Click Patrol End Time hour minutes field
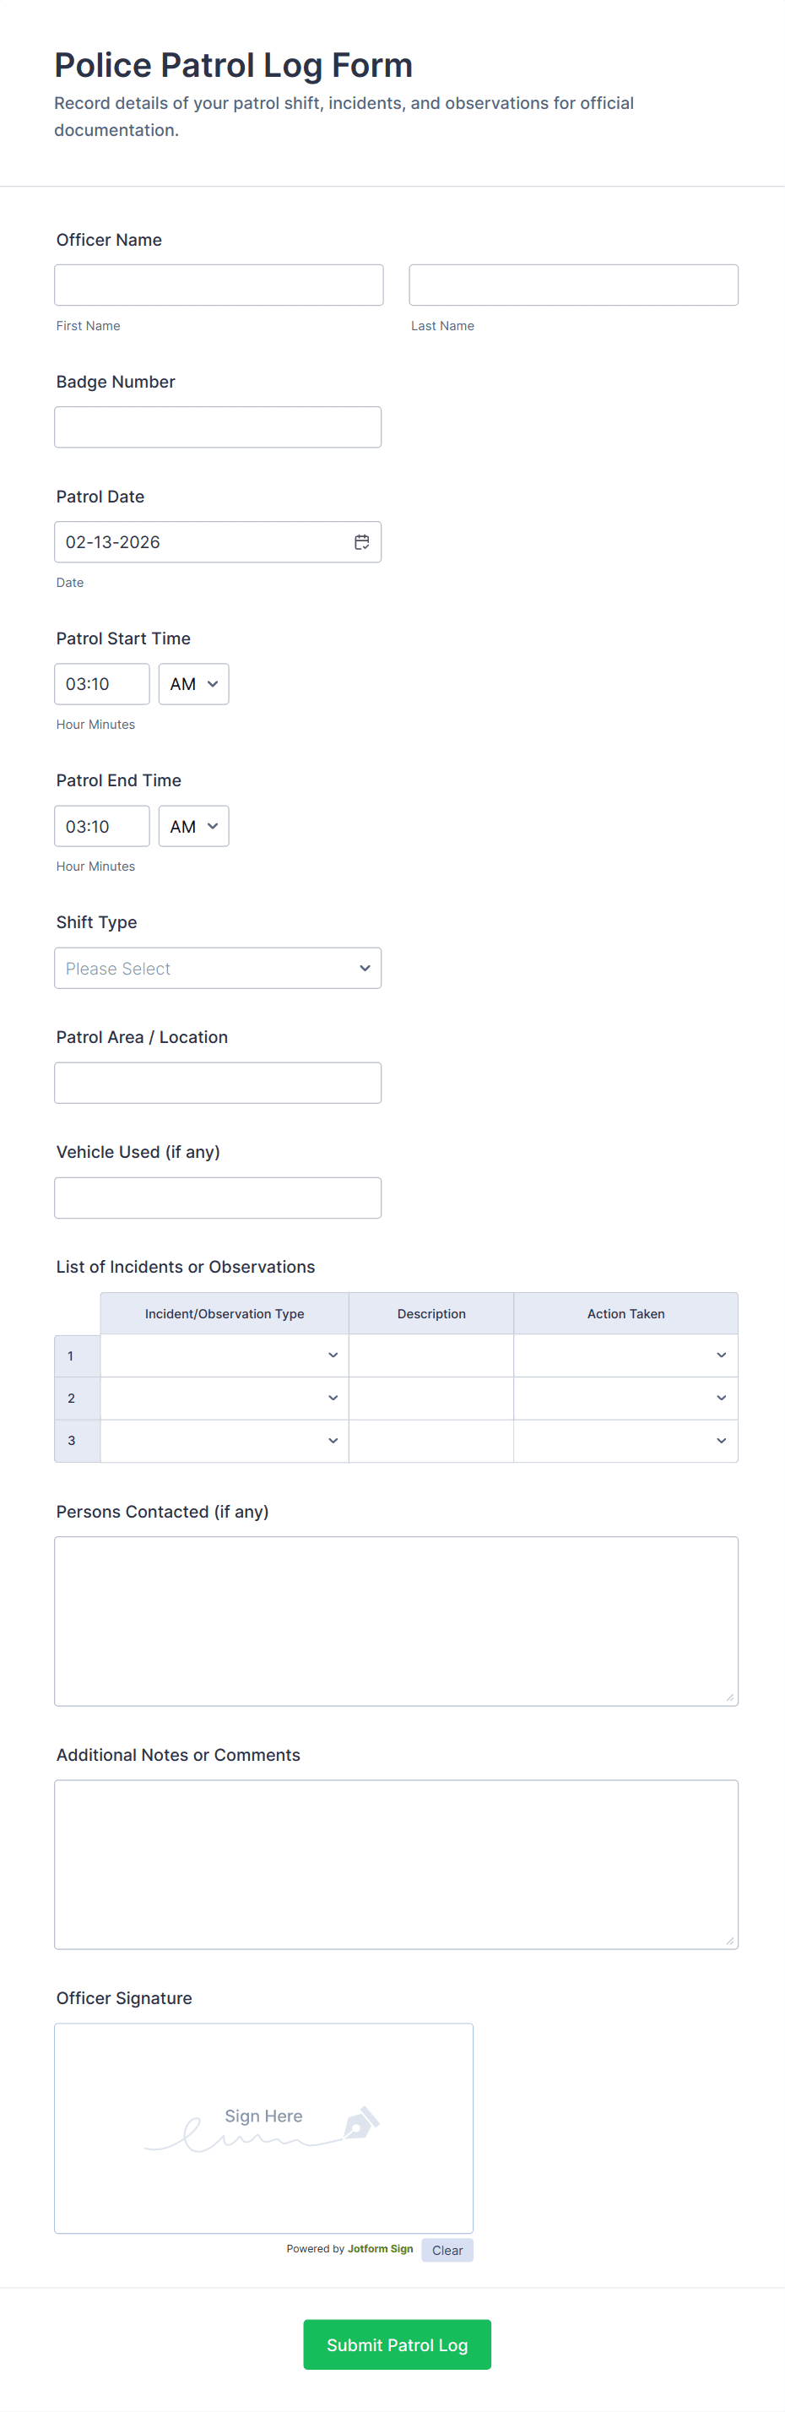Image resolution: width=785 pixels, height=2412 pixels. point(102,827)
